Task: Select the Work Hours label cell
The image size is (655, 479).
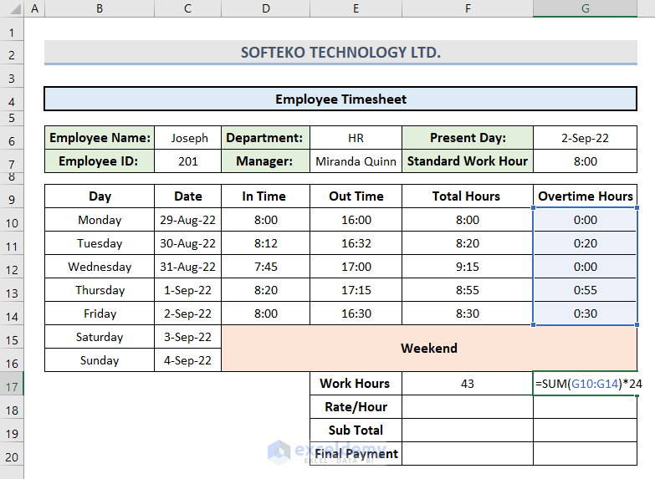Action: pos(356,384)
